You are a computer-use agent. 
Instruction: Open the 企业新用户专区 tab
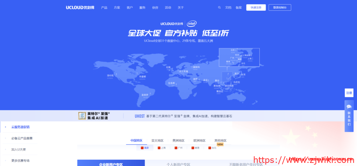pos(111,164)
